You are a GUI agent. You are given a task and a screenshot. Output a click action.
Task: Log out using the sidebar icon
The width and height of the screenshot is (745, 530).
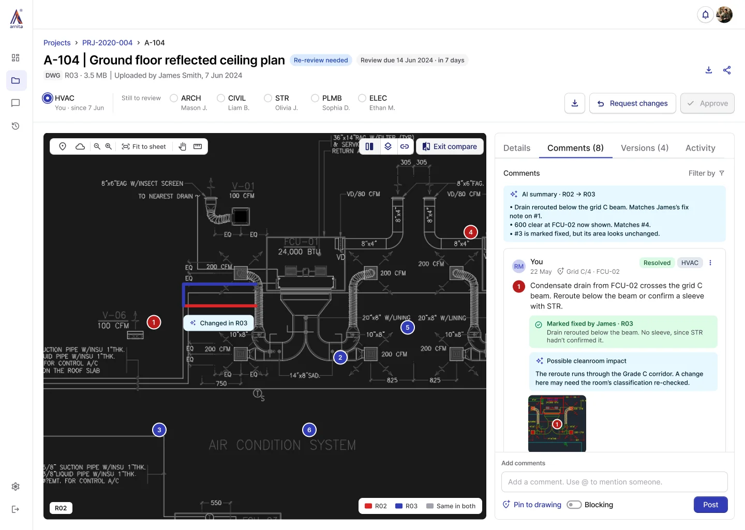pyautogui.click(x=16, y=509)
